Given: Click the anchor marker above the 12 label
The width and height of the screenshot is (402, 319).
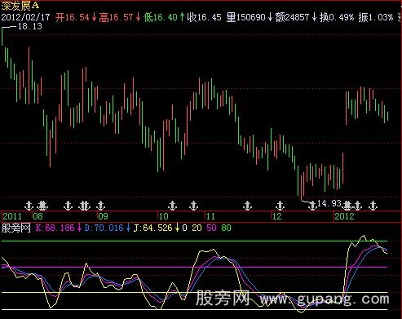Looking at the screenshot, I should 280,206.
